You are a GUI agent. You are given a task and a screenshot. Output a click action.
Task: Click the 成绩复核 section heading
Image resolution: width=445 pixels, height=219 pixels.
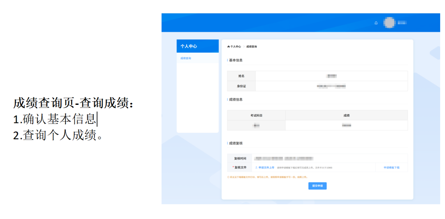236,143
